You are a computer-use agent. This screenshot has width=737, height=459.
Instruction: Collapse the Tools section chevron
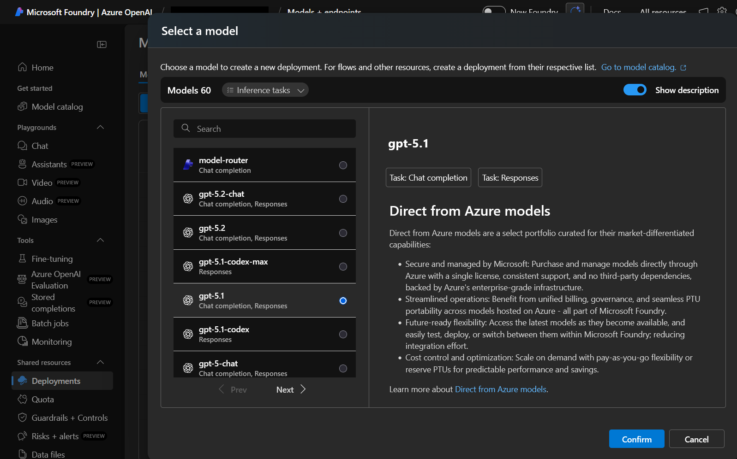(100, 240)
